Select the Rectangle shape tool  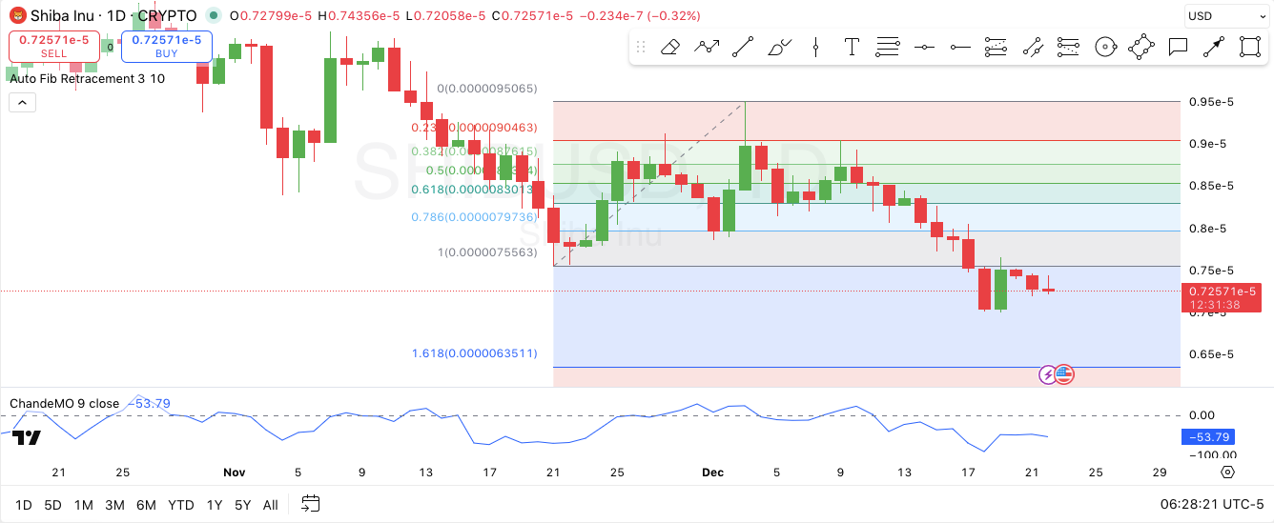coord(1250,47)
